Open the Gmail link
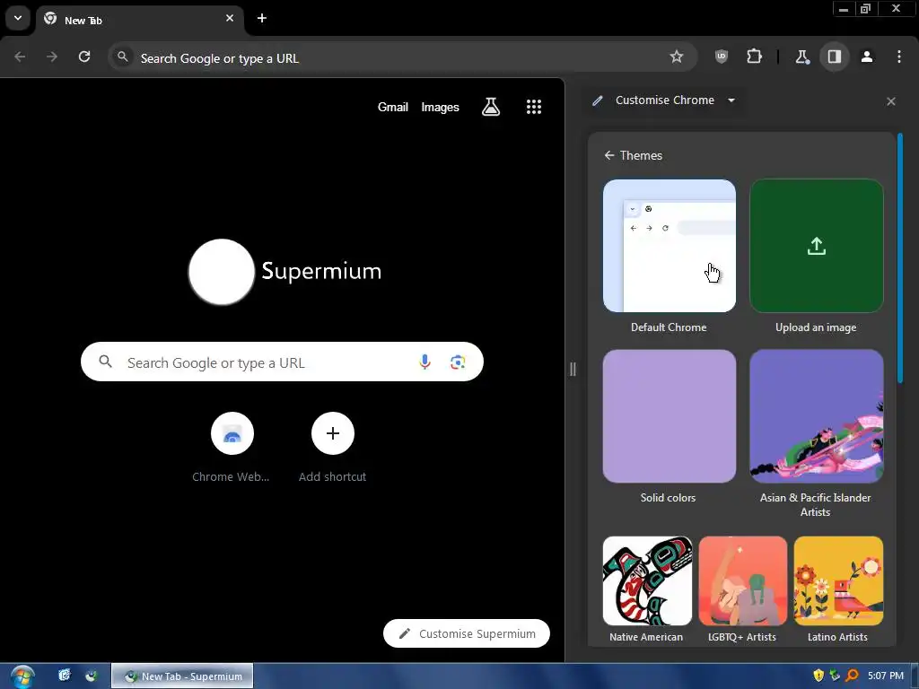The image size is (919, 689). point(393,108)
